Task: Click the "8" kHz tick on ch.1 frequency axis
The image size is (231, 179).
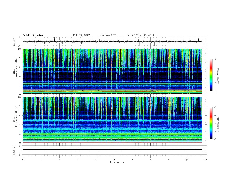Action: pos(20,58)
